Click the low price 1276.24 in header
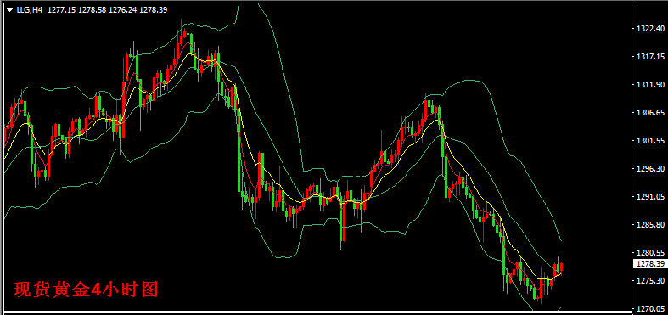Viewport: 668px width, 315px height. pyautogui.click(x=123, y=10)
